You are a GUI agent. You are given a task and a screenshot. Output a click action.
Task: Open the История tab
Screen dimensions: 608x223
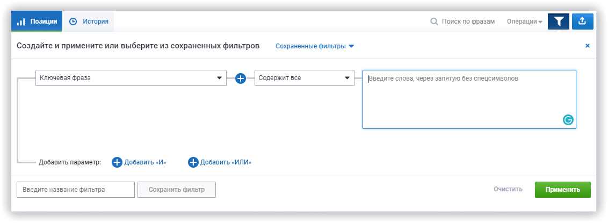coord(89,21)
